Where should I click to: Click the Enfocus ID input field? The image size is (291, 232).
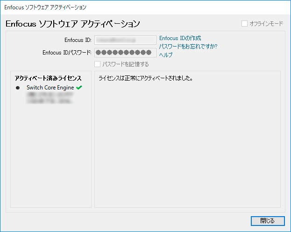pos(125,40)
